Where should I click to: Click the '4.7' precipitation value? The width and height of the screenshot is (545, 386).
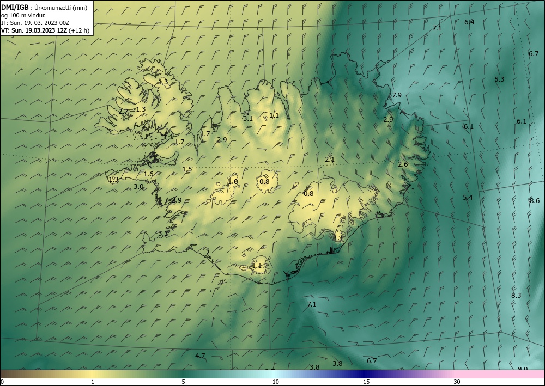[200, 356]
